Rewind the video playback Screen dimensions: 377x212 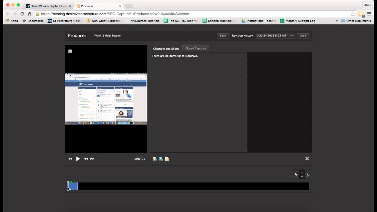[x=86, y=159]
